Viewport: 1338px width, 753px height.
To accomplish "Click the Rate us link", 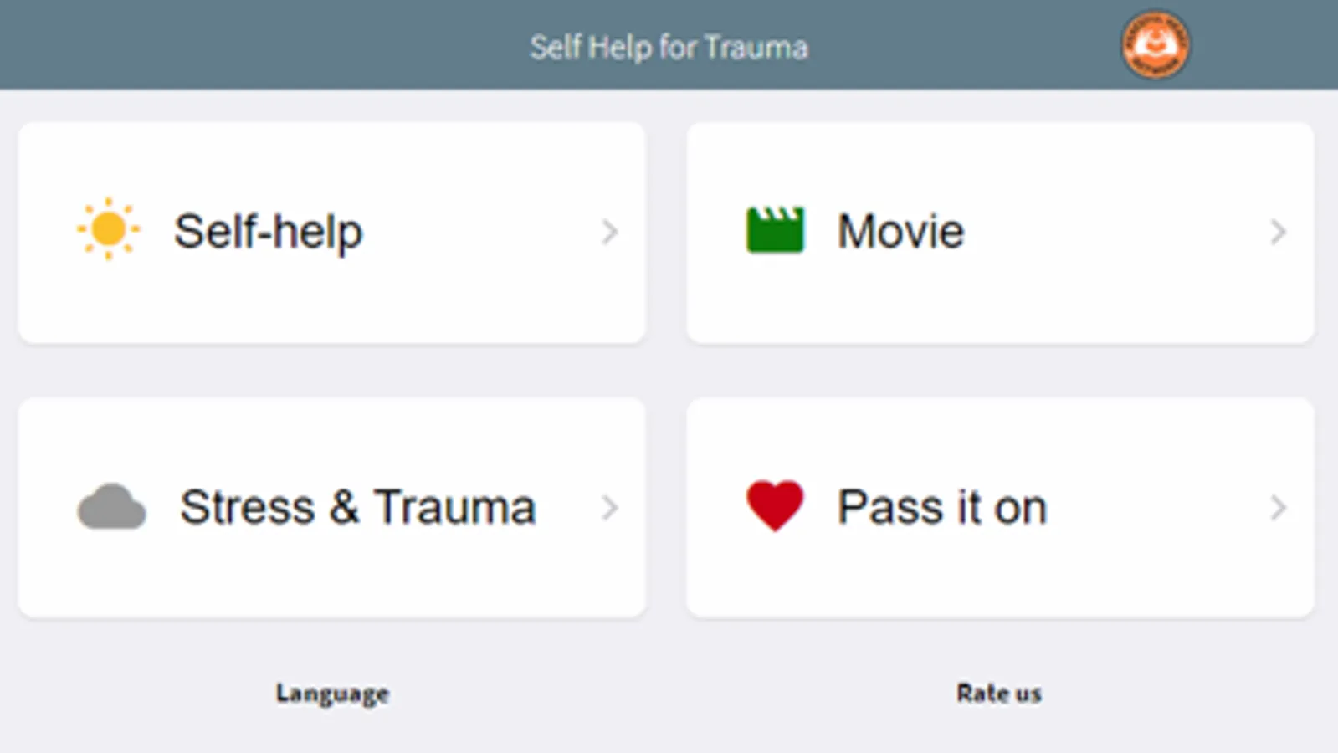I will point(999,694).
